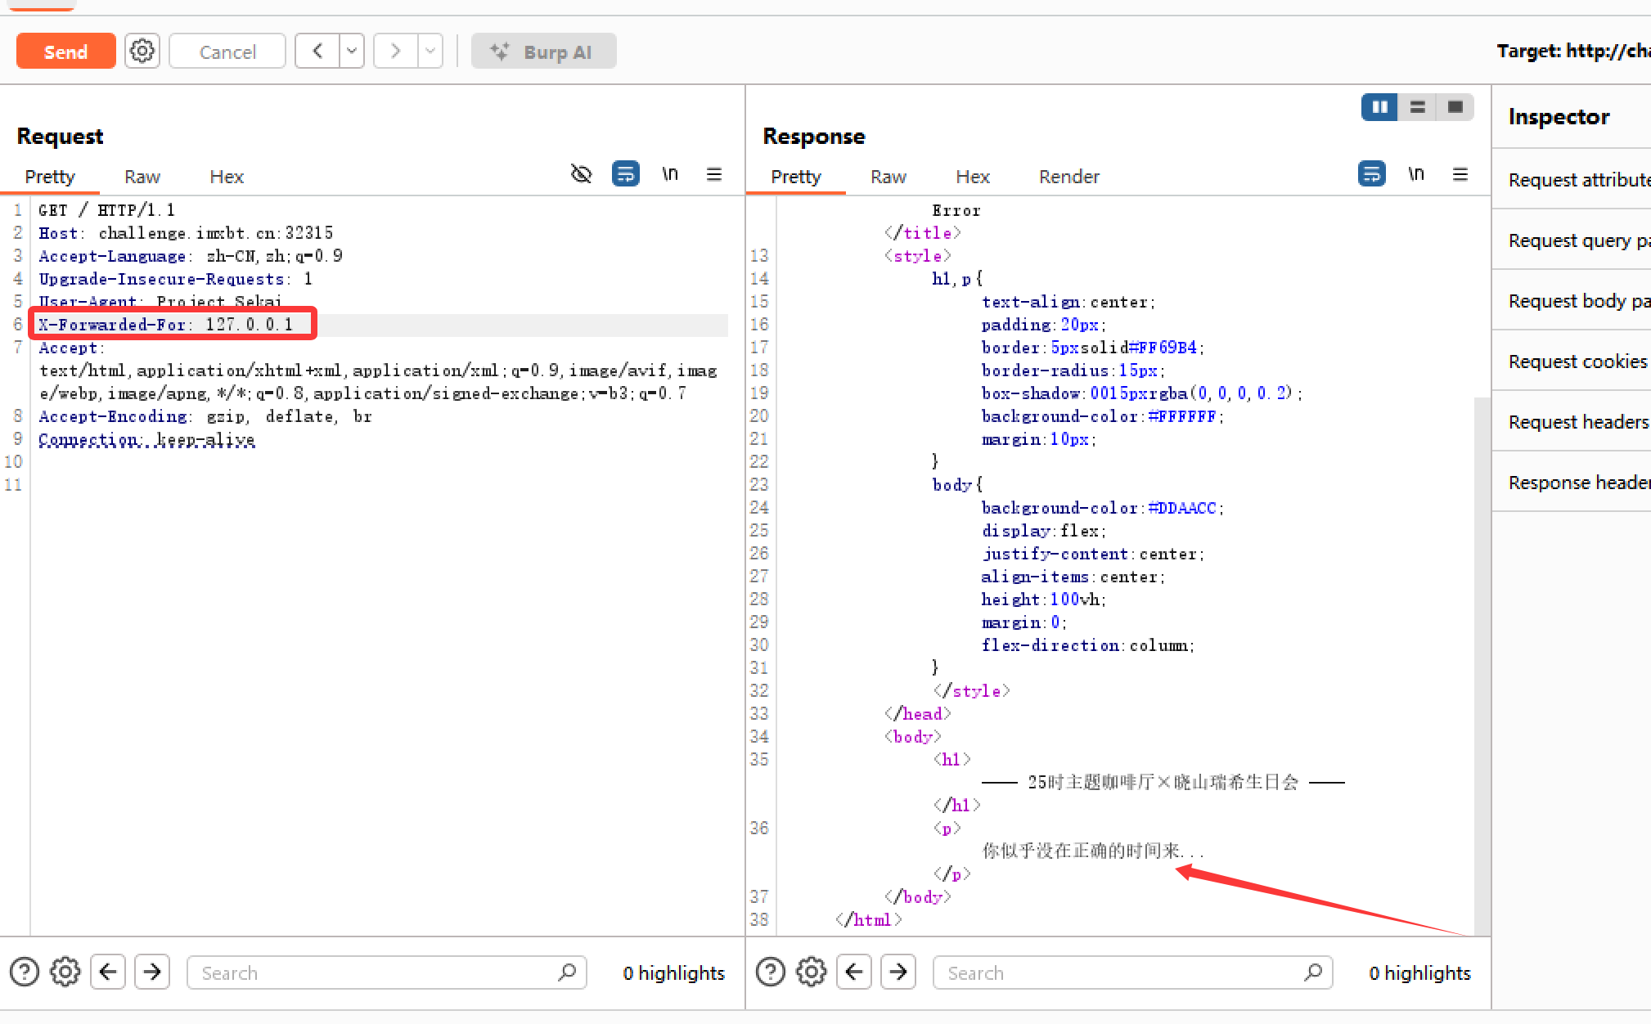Toggle line wrap icon in Response panel
This screenshot has width=1651, height=1024.
pyautogui.click(x=1372, y=174)
